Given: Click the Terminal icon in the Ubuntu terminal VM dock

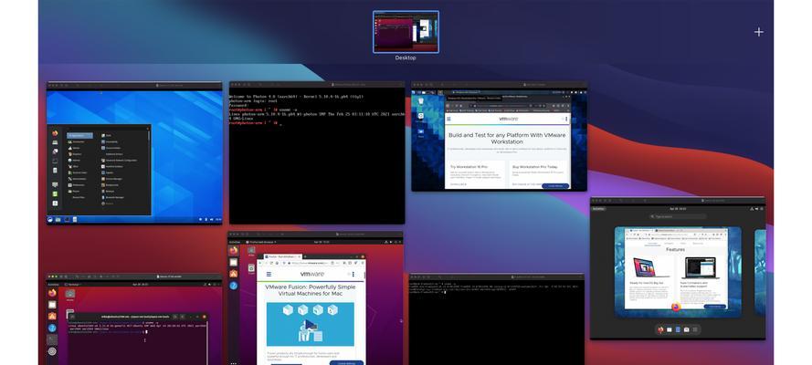Looking at the screenshot, I should pos(52,339).
